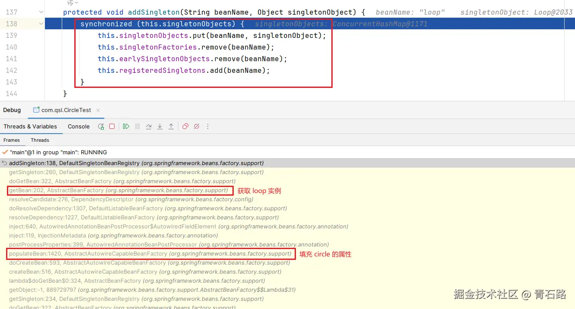This screenshot has width=575, height=309.
Task: Switch to the Threads & Variables tab
Action: 30,126
